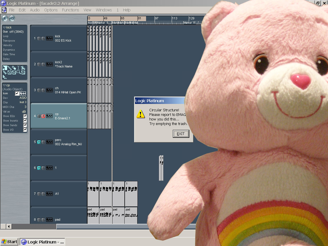The width and height of the screenshot is (328, 246).
Task: Uncheck the Show EQs checkbox
Action: tap(25, 116)
